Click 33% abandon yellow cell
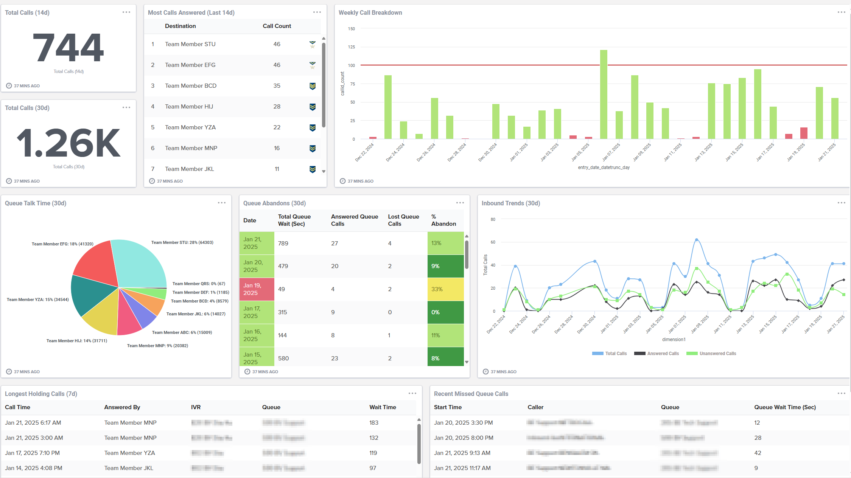Image resolution: width=851 pixels, height=478 pixels. tap(446, 289)
